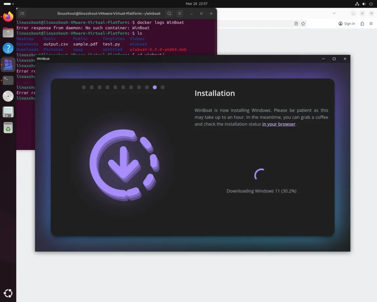Open the Firefox application menu
This screenshot has height=302, width=377.
coord(371,24)
